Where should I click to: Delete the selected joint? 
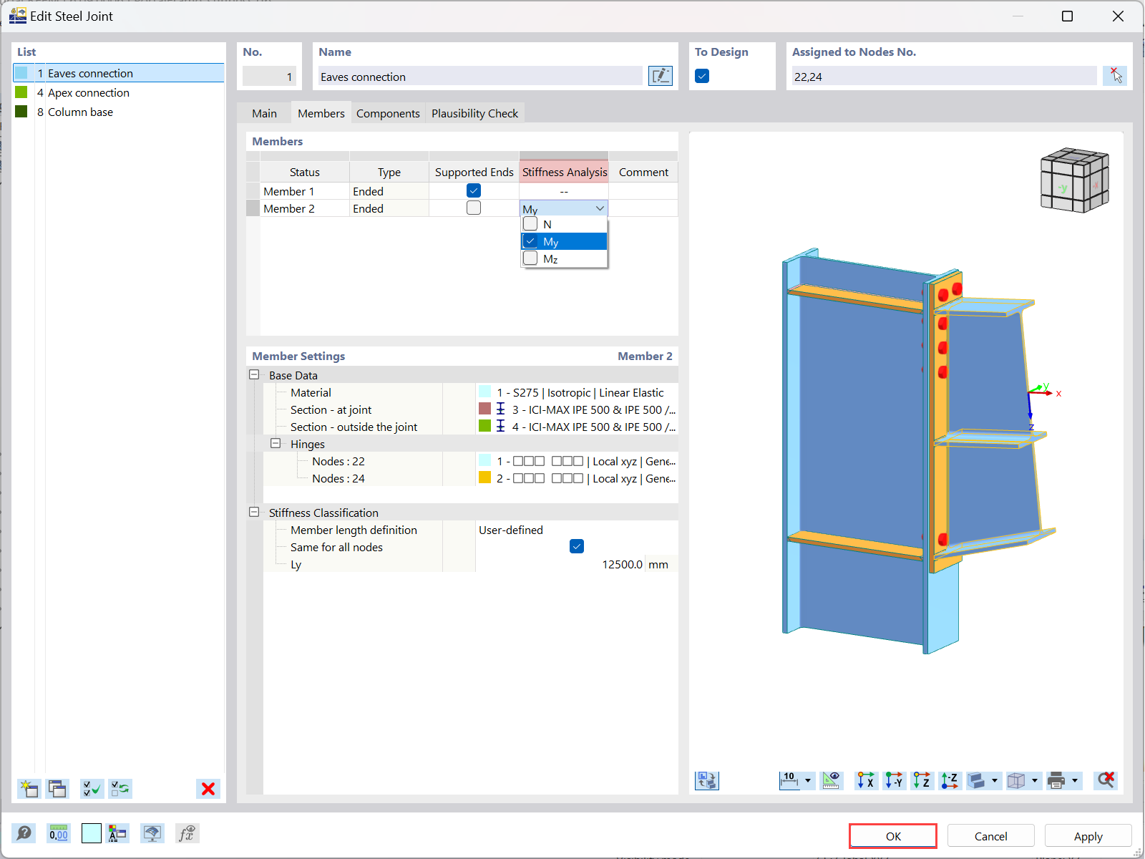click(208, 789)
